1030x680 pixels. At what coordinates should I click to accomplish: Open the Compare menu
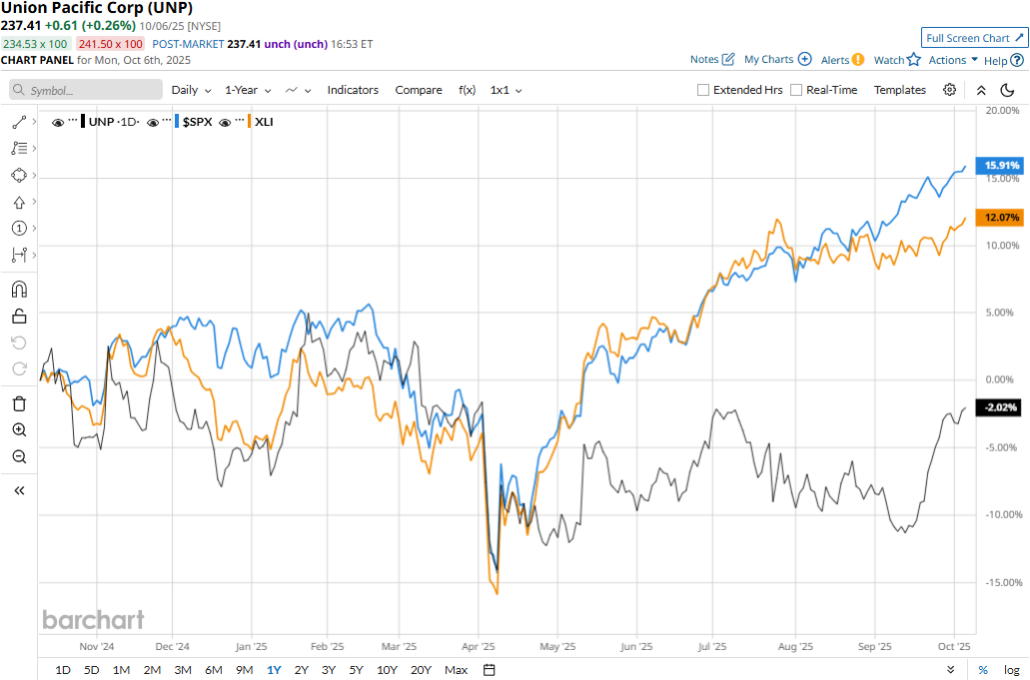pyautogui.click(x=419, y=90)
